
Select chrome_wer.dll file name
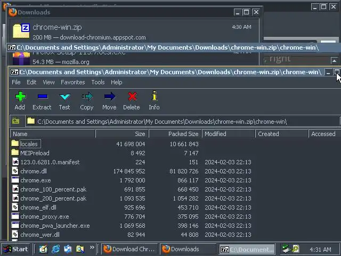point(40,235)
